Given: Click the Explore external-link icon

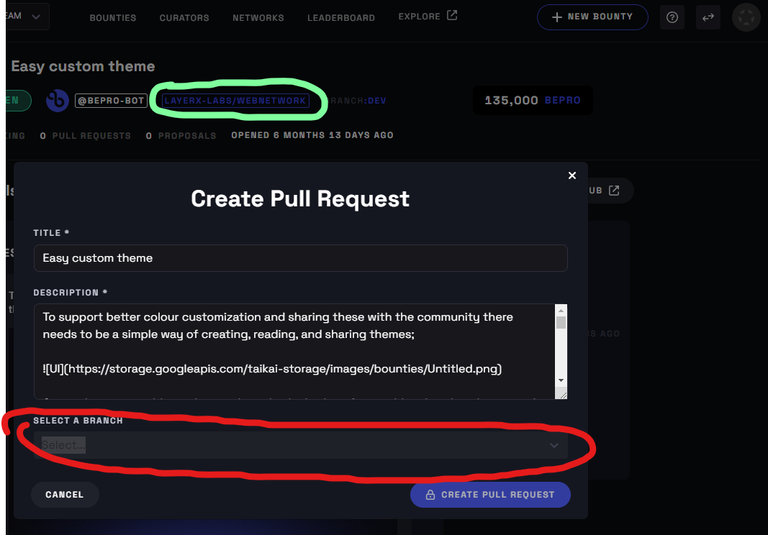Looking at the screenshot, I should coord(452,16).
